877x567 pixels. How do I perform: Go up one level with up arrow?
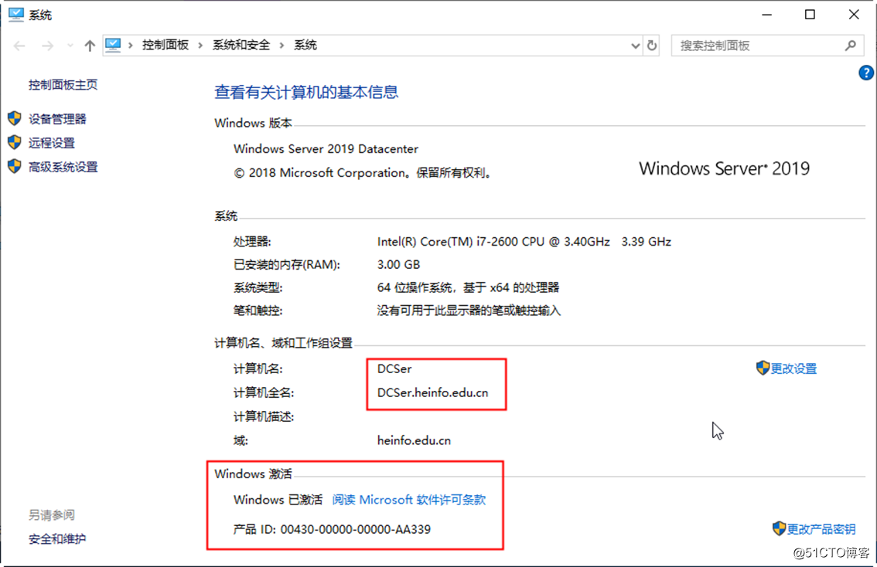tap(90, 46)
